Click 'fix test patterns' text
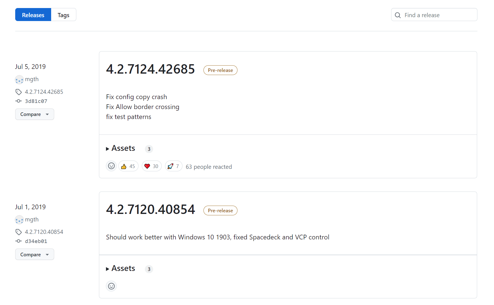The width and height of the screenshot is (494, 305). point(129,117)
